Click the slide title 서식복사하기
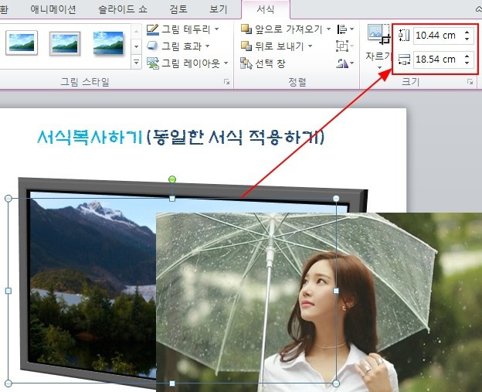Image resolution: width=482 pixels, height=392 pixels. pyautogui.click(x=90, y=137)
